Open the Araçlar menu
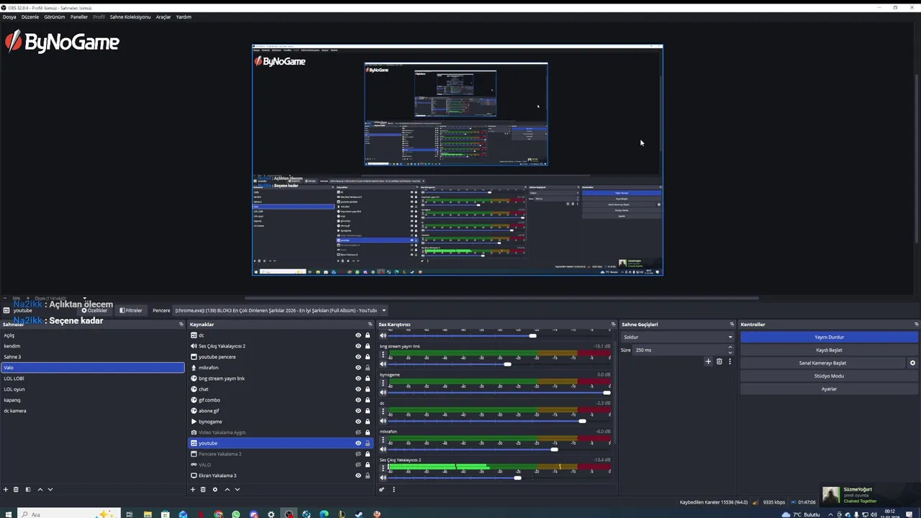This screenshot has height=518, width=921. tap(163, 17)
